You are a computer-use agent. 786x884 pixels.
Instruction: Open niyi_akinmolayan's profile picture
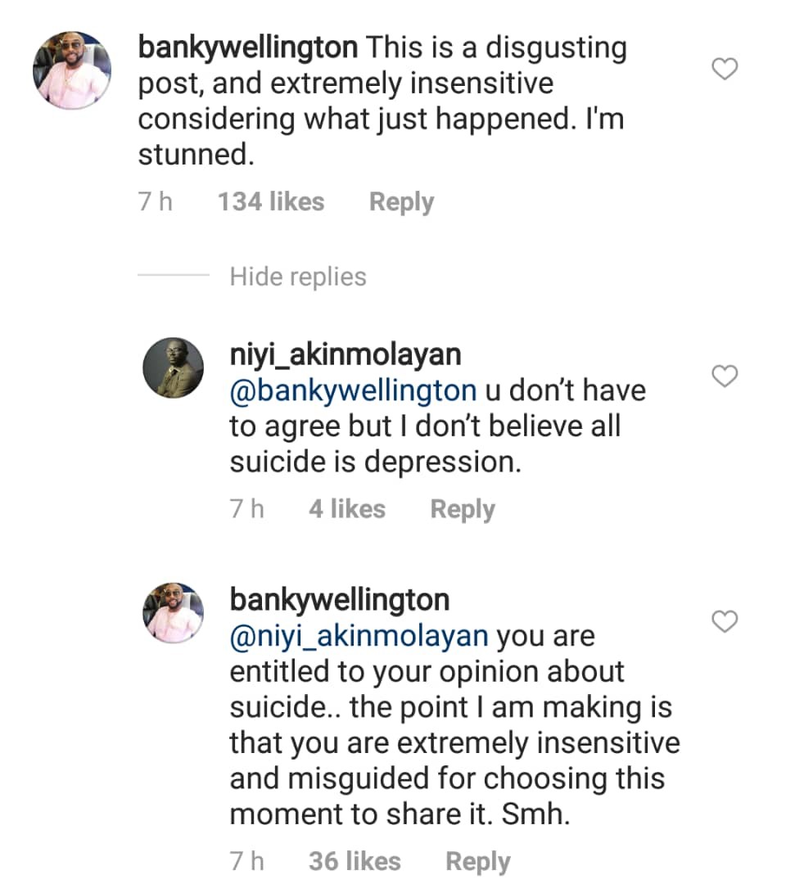pyautogui.click(x=173, y=368)
